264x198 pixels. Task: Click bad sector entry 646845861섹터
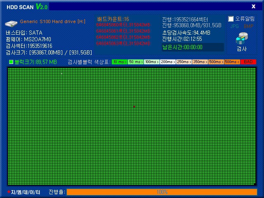click(x=123, y=31)
